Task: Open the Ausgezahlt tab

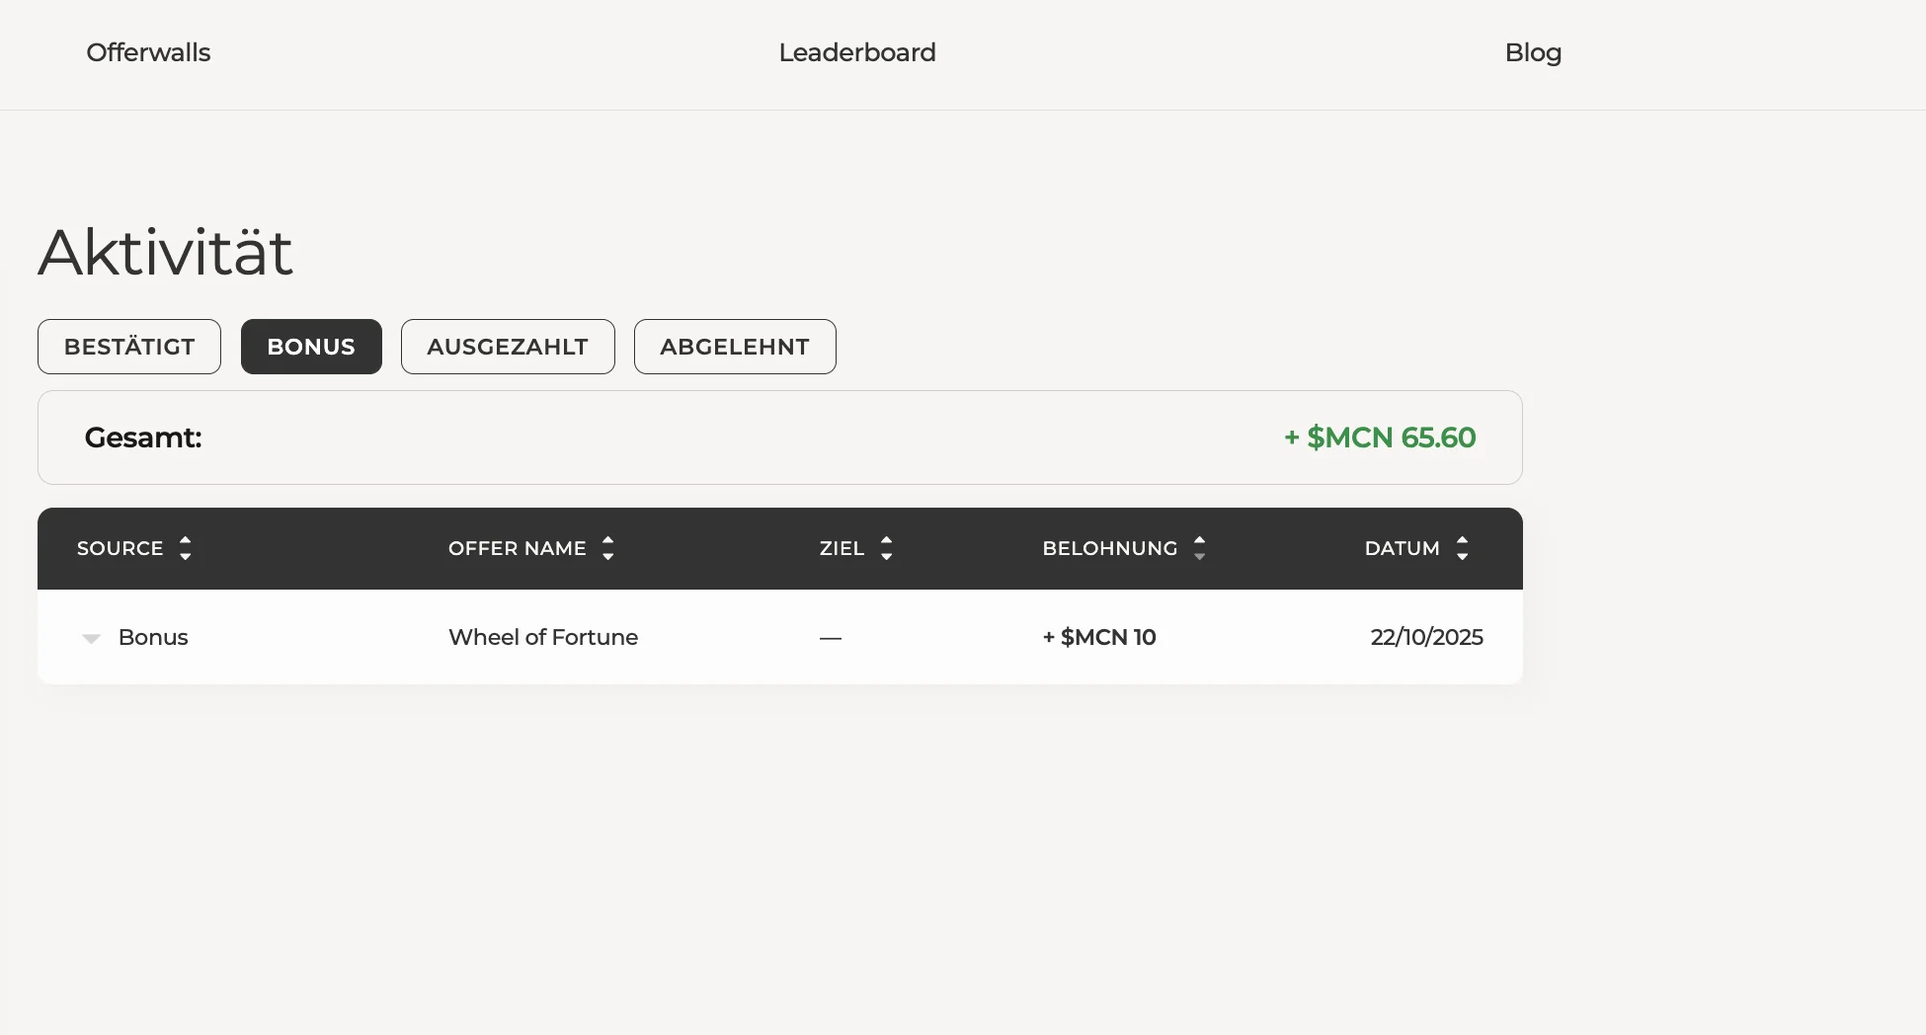Action: [508, 347]
